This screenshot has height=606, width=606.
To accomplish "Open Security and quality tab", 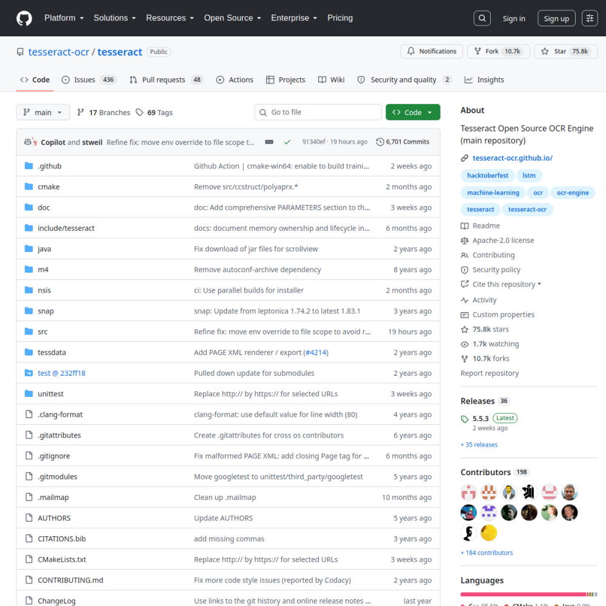I will [x=404, y=79].
